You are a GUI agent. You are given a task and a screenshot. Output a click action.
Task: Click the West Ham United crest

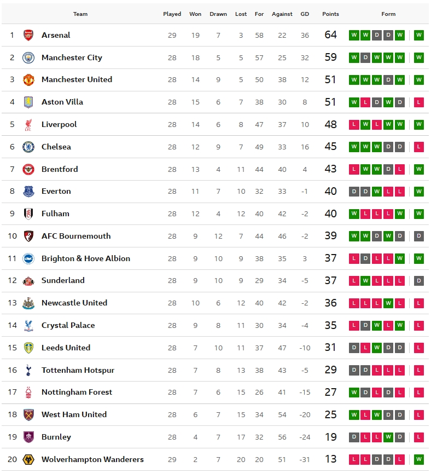28,414
